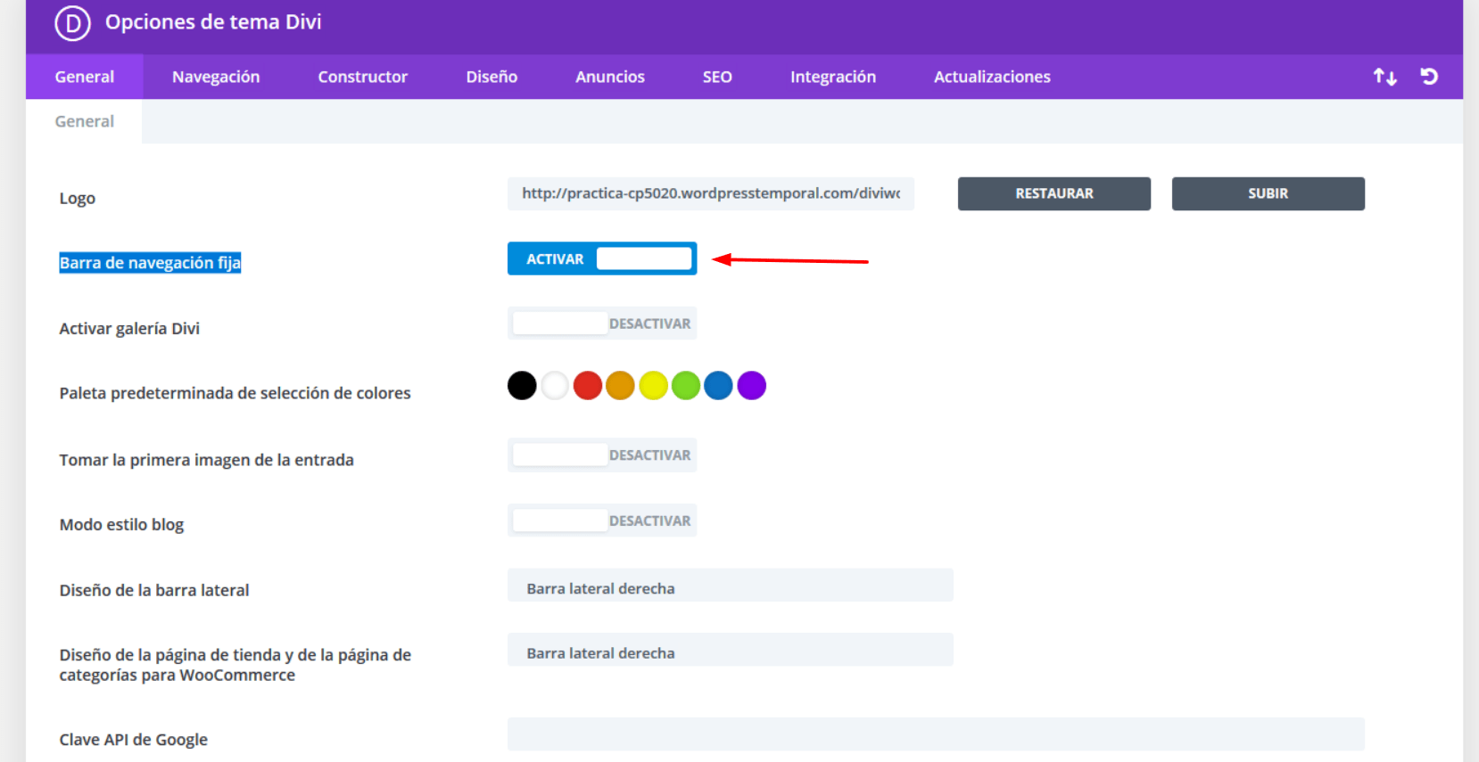Click the Logo setting label
The height and width of the screenshot is (762, 1479).
pyautogui.click(x=78, y=198)
